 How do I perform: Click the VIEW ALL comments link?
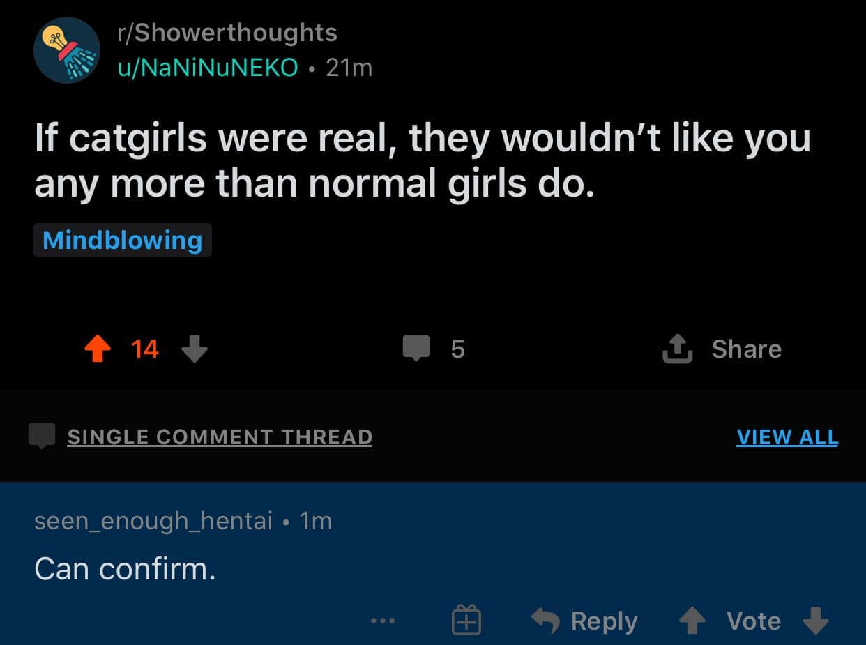(787, 437)
